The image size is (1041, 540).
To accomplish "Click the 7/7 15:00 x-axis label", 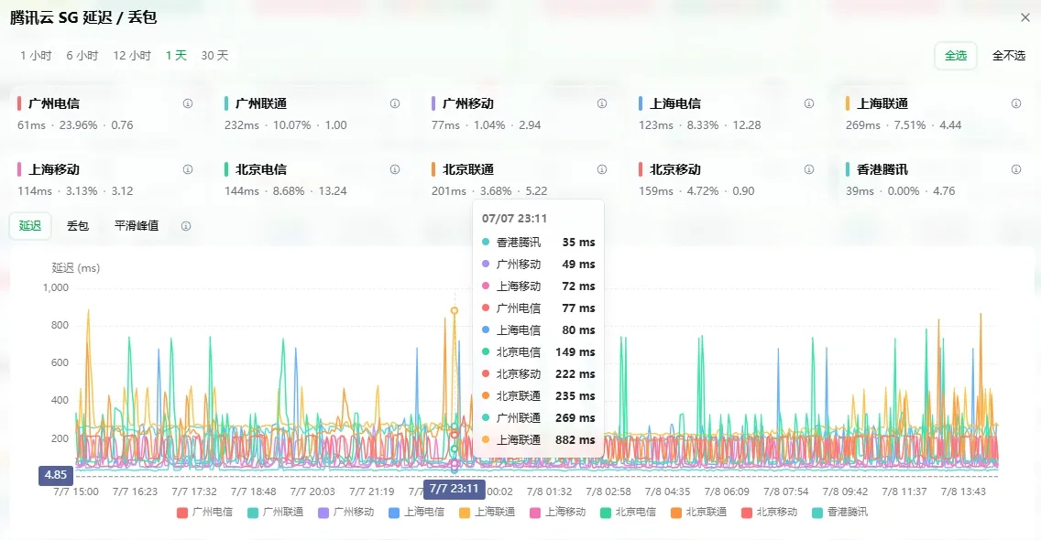I will pos(76,491).
